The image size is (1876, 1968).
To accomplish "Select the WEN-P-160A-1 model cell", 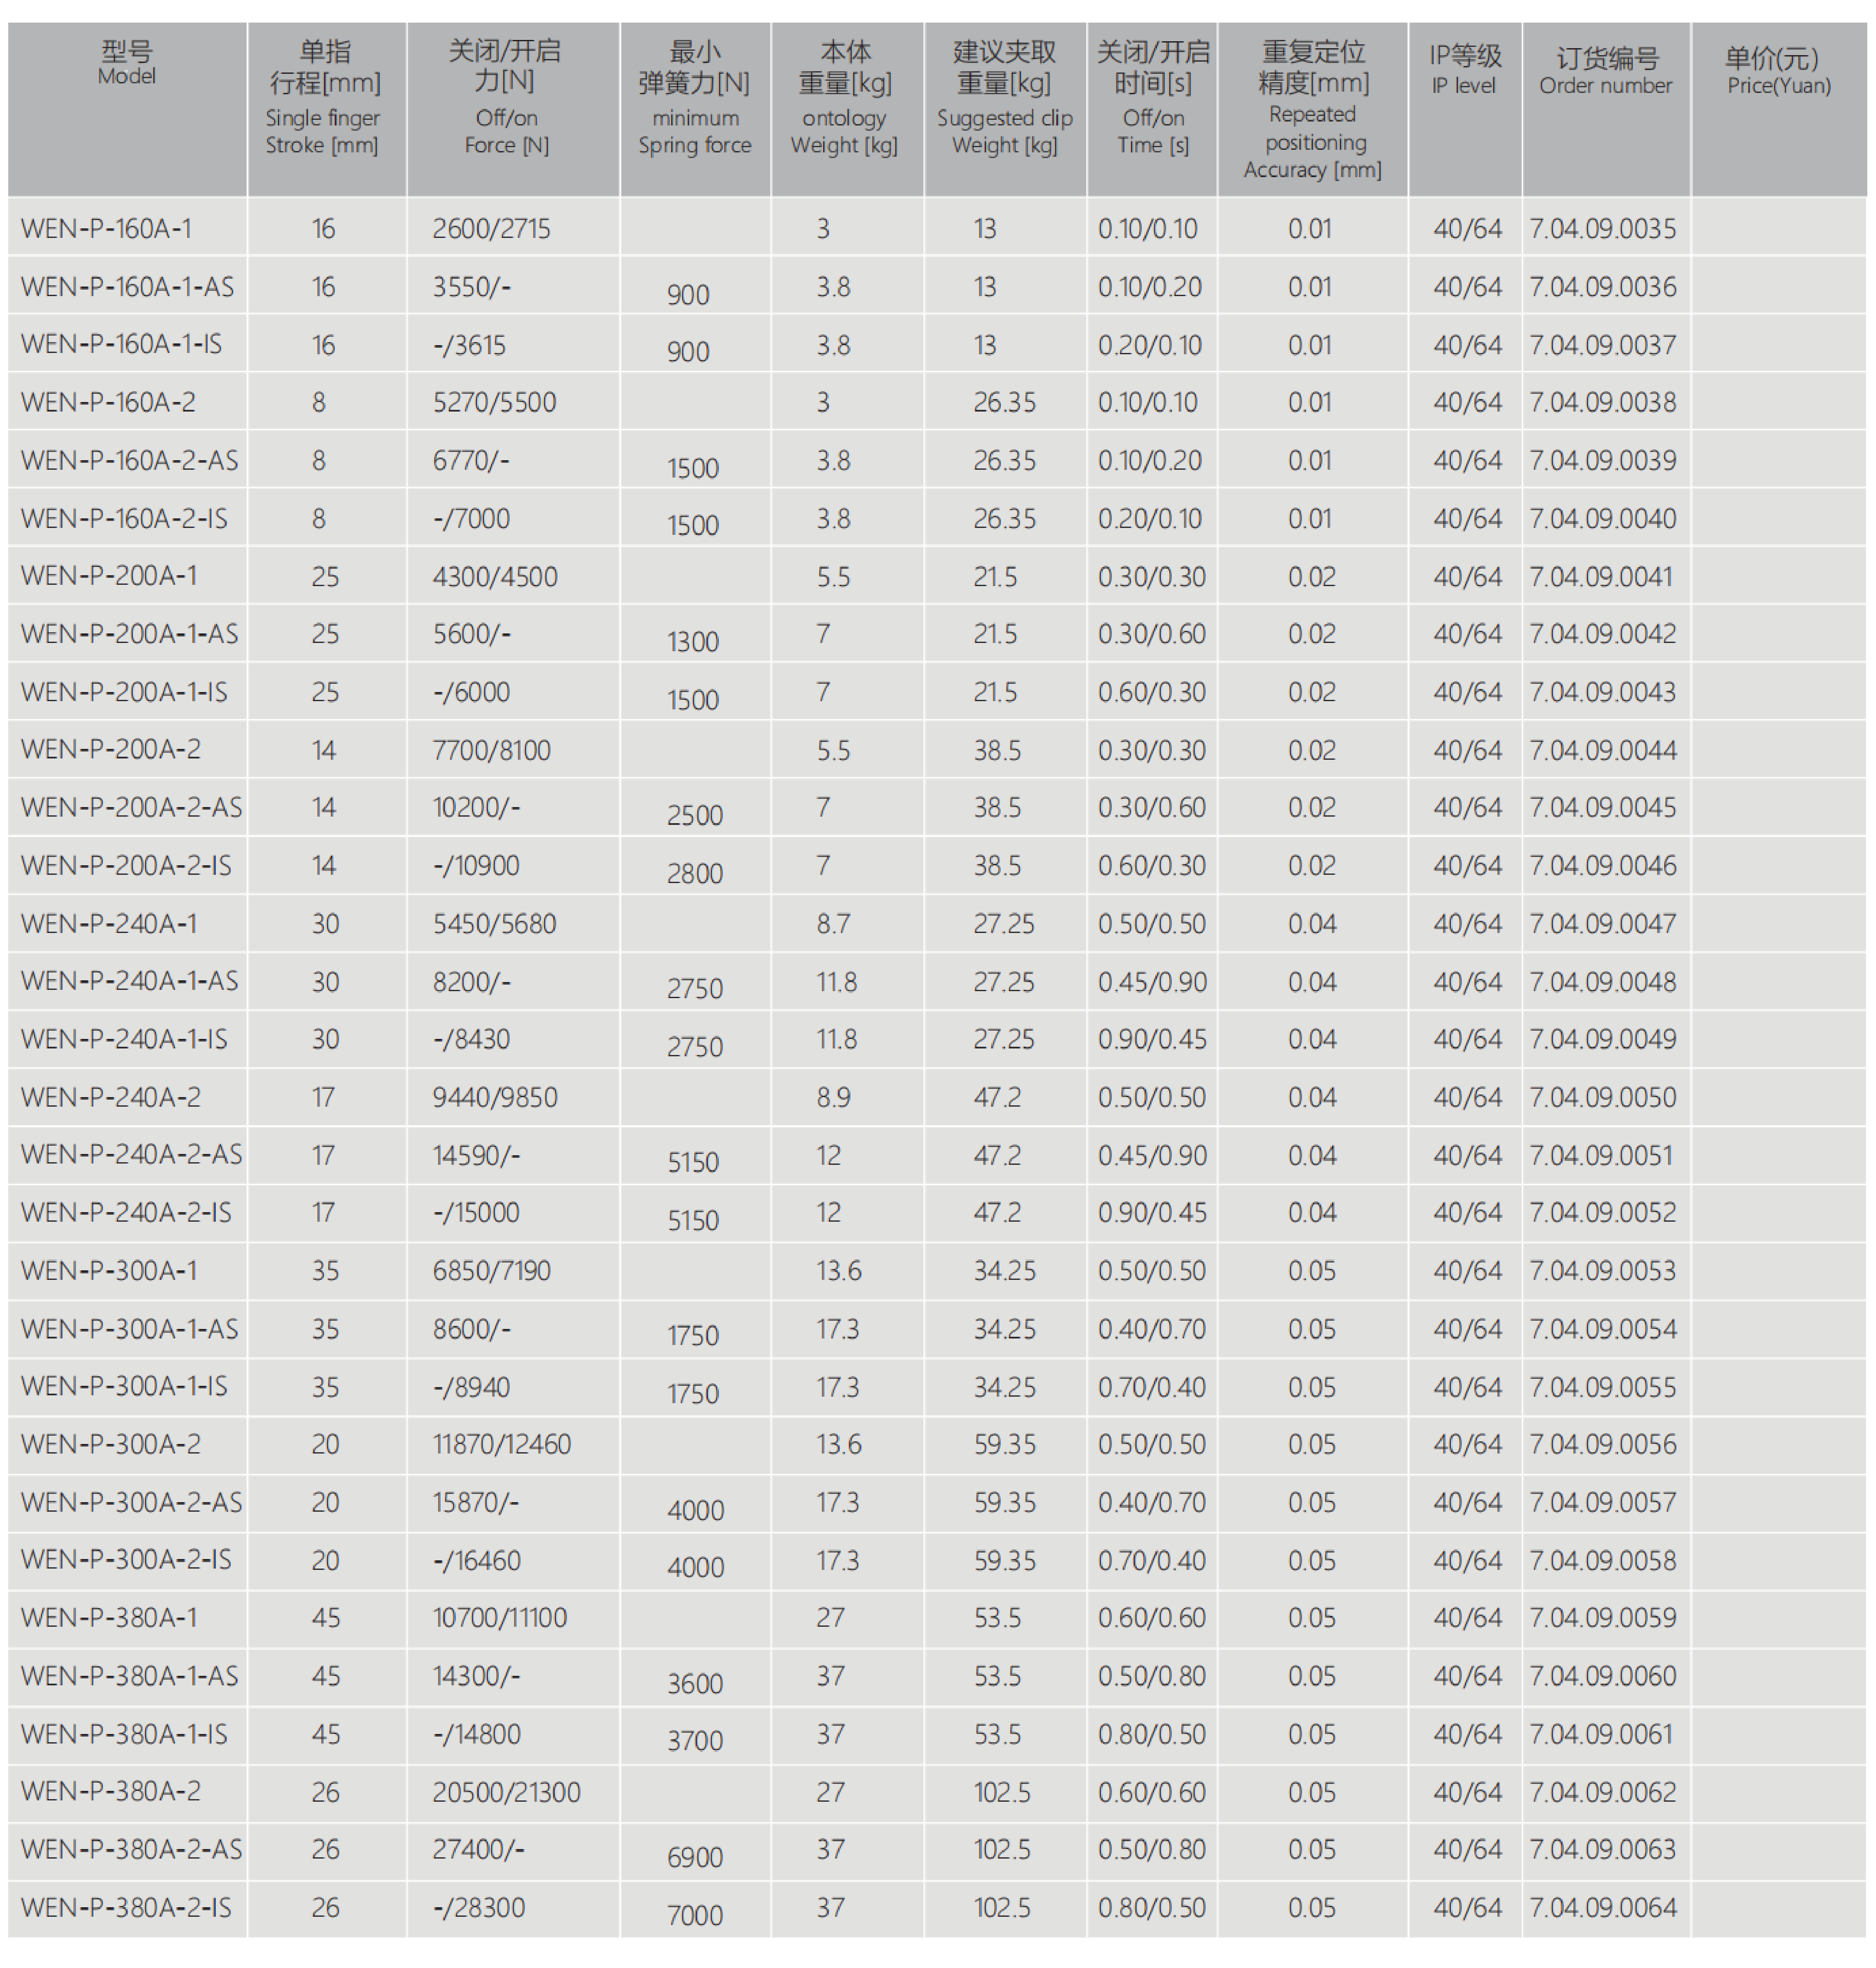I will pyautogui.click(x=106, y=229).
